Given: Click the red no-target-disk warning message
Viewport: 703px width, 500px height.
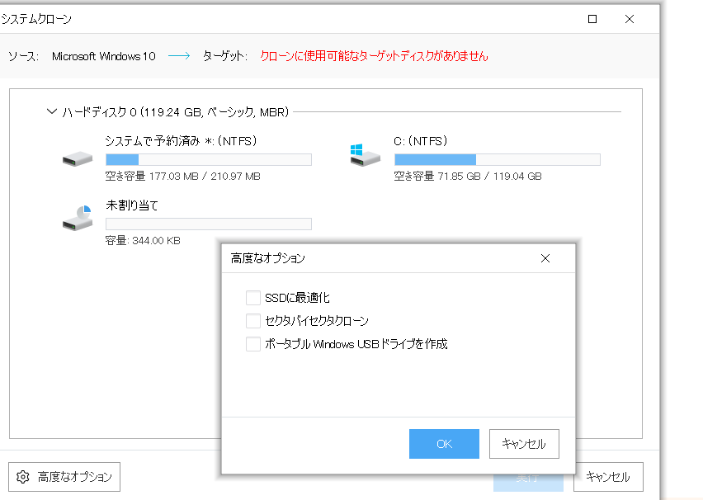Looking at the screenshot, I should pos(374,56).
